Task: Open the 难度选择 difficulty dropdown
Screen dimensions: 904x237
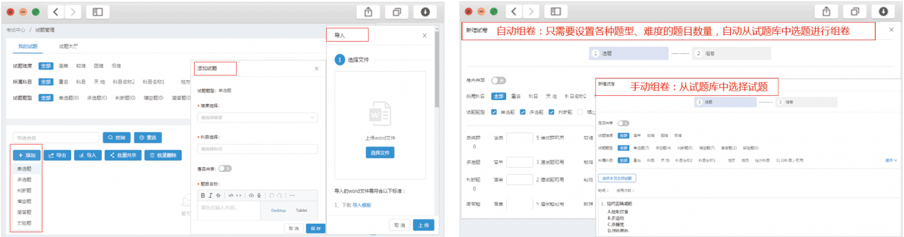Action: (257, 118)
